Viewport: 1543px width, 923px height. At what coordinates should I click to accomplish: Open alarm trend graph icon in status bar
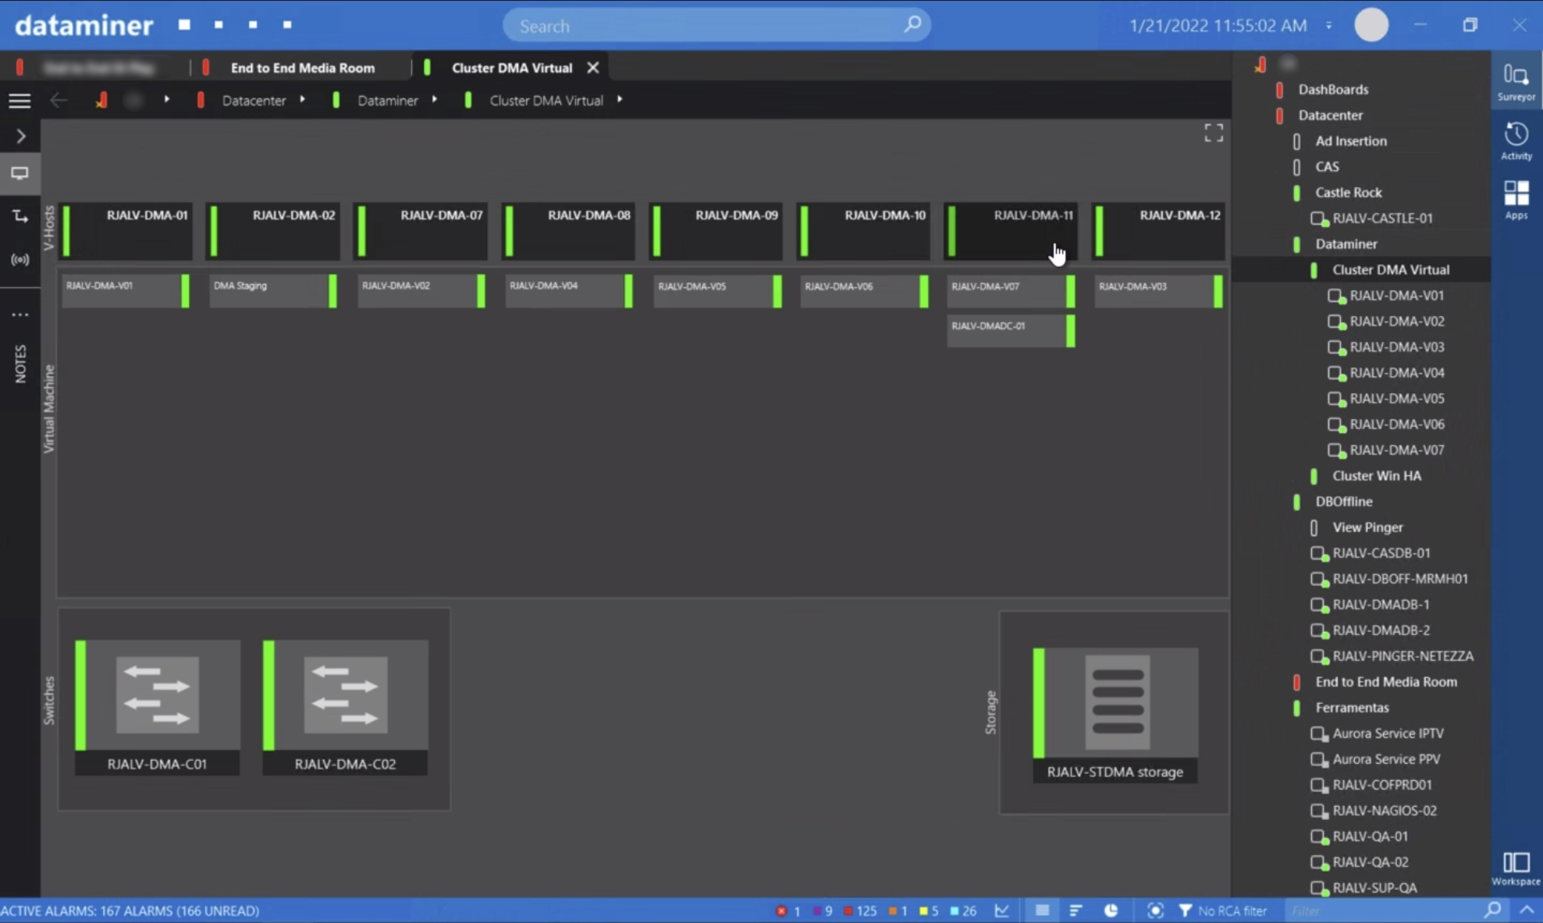point(1001,911)
